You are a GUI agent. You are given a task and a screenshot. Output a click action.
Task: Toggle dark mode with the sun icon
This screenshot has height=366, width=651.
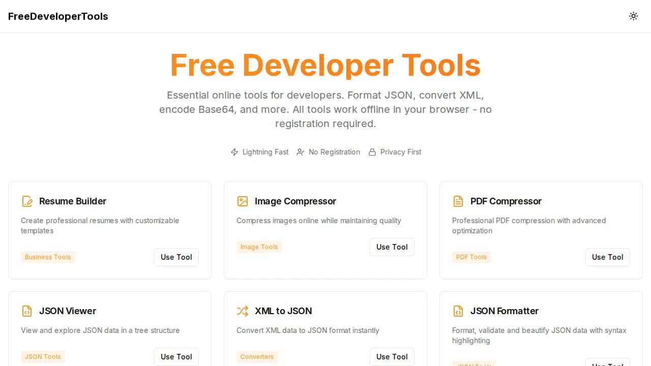click(x=633, y=16)
